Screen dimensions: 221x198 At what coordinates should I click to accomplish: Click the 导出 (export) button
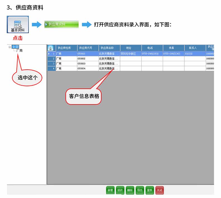140,190
